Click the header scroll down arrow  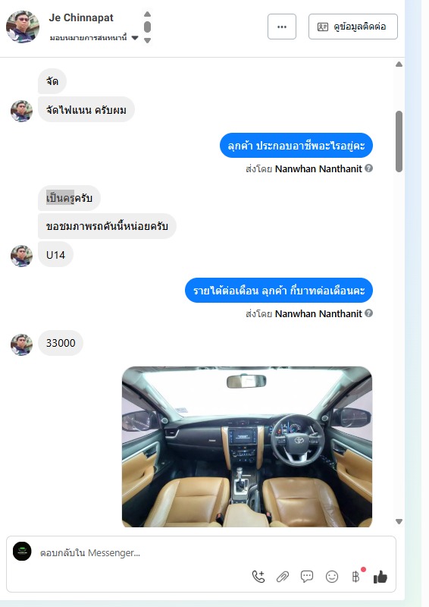tap(147, 40)
